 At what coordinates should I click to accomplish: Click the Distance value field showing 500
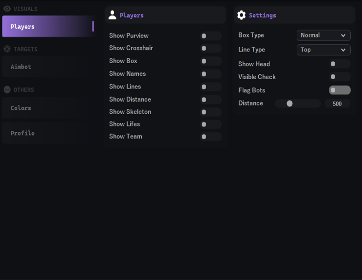[x=337, y=104]
